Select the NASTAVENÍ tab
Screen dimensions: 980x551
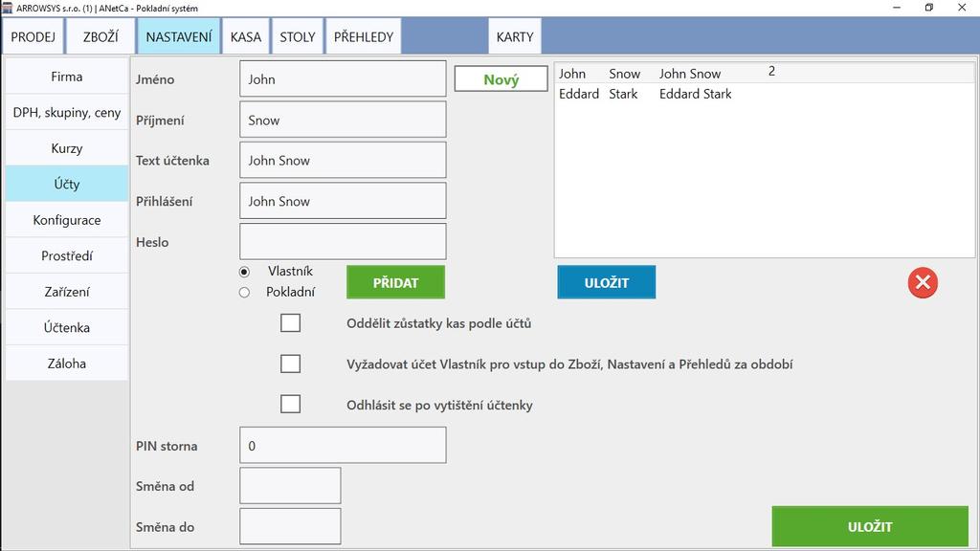[179, 37]
